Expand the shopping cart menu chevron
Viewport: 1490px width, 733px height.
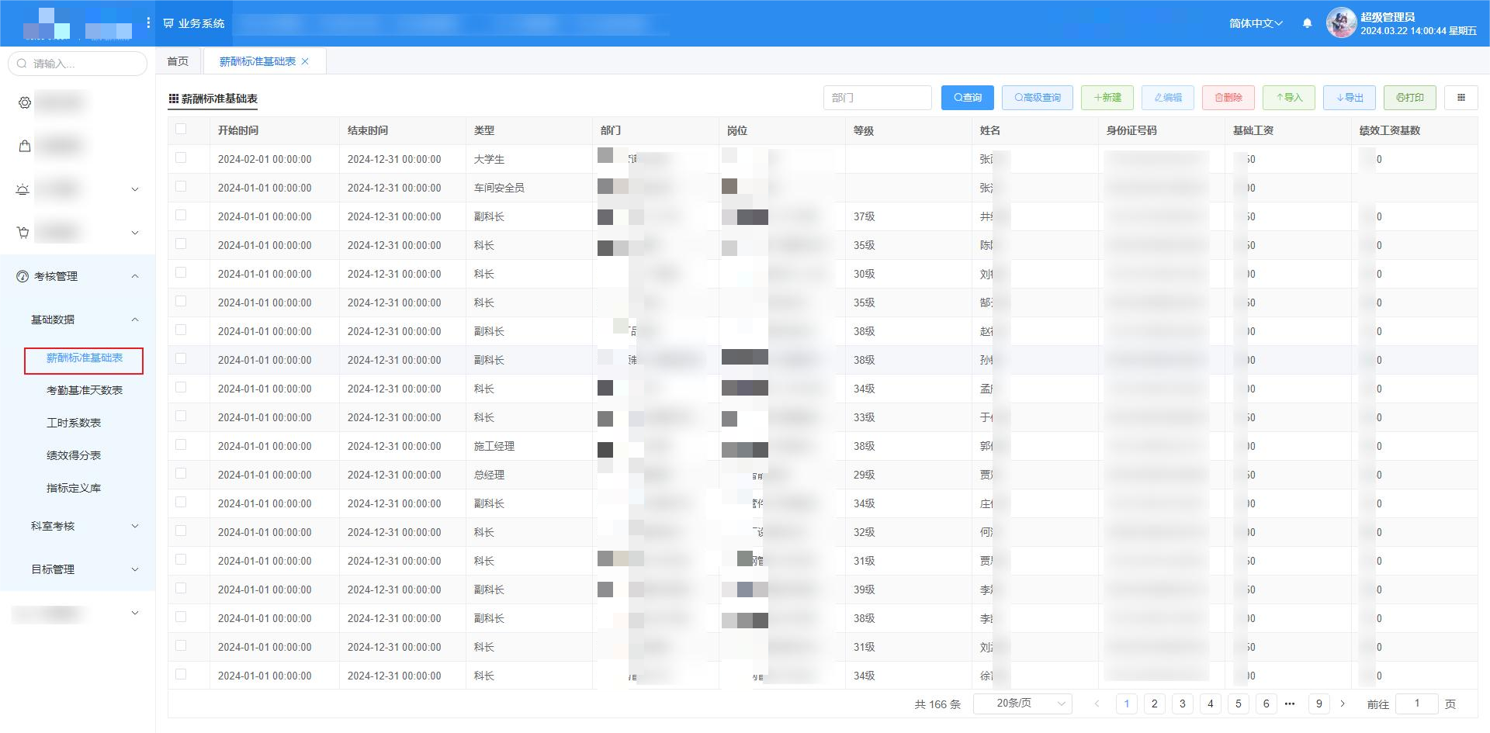[135, 233]
